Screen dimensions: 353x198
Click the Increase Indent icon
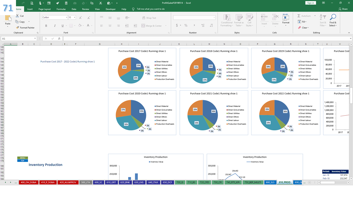pos(135,26)
